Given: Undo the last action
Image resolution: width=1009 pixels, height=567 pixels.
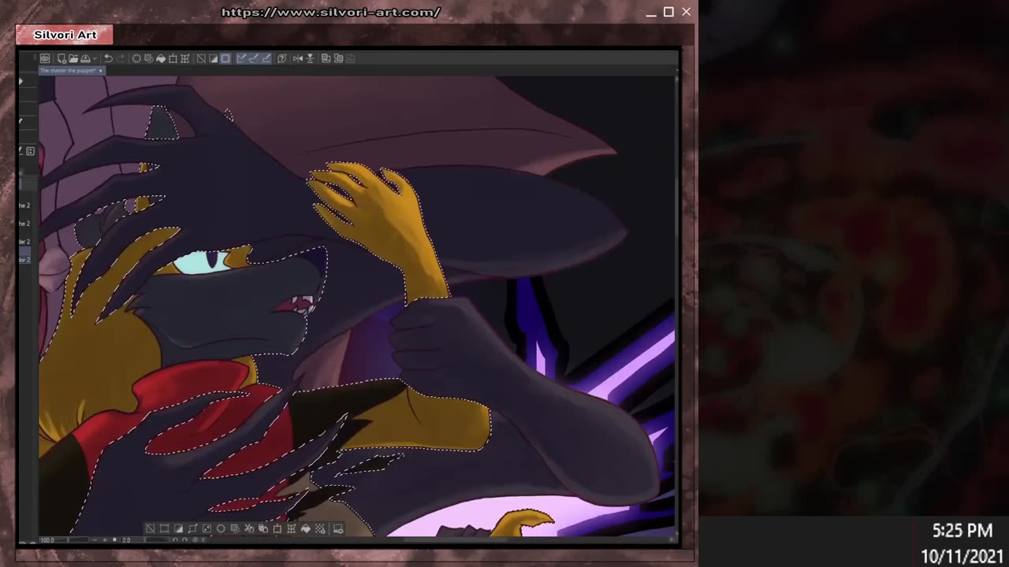Looking at the screenshot, I should [108, 58].
